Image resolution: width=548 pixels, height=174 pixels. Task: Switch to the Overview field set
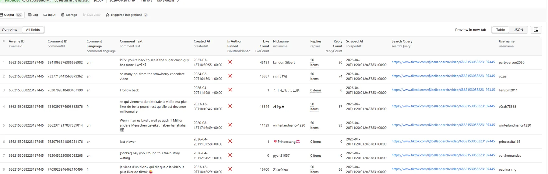pyautogui.click(x=9, y=30)
